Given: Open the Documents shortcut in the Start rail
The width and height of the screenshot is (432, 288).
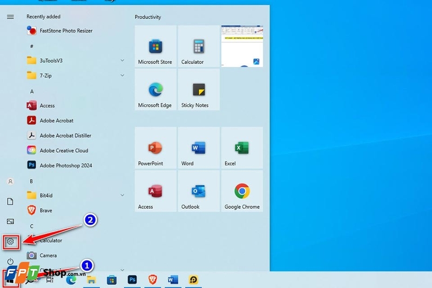Looking at the screenshot, I should (10, 202).
